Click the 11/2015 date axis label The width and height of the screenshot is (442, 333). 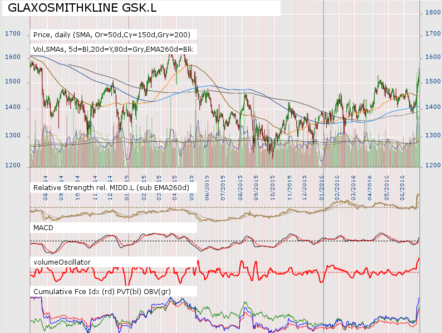(x=289, y=188)
